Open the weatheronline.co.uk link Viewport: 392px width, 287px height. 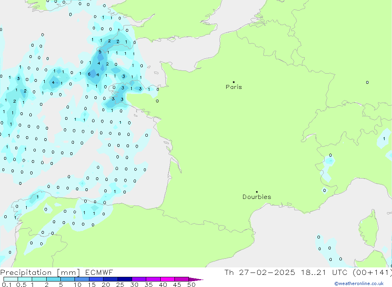(x=359, y=283)
